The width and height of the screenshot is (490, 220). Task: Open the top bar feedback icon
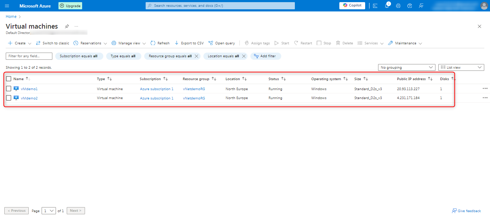pyautogui.click(x=421, y=6)
